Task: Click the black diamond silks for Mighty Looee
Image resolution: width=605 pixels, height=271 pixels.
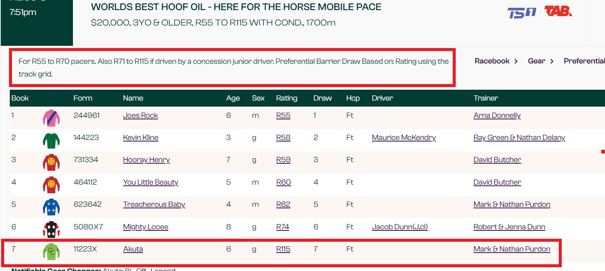Action: [x=51, y=229]
